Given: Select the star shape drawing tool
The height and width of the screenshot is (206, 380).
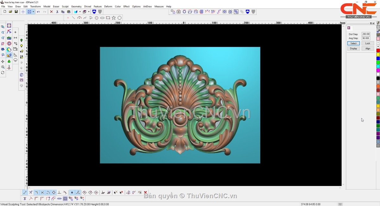Looking at the screenshot, I should [x=114, y=18].
